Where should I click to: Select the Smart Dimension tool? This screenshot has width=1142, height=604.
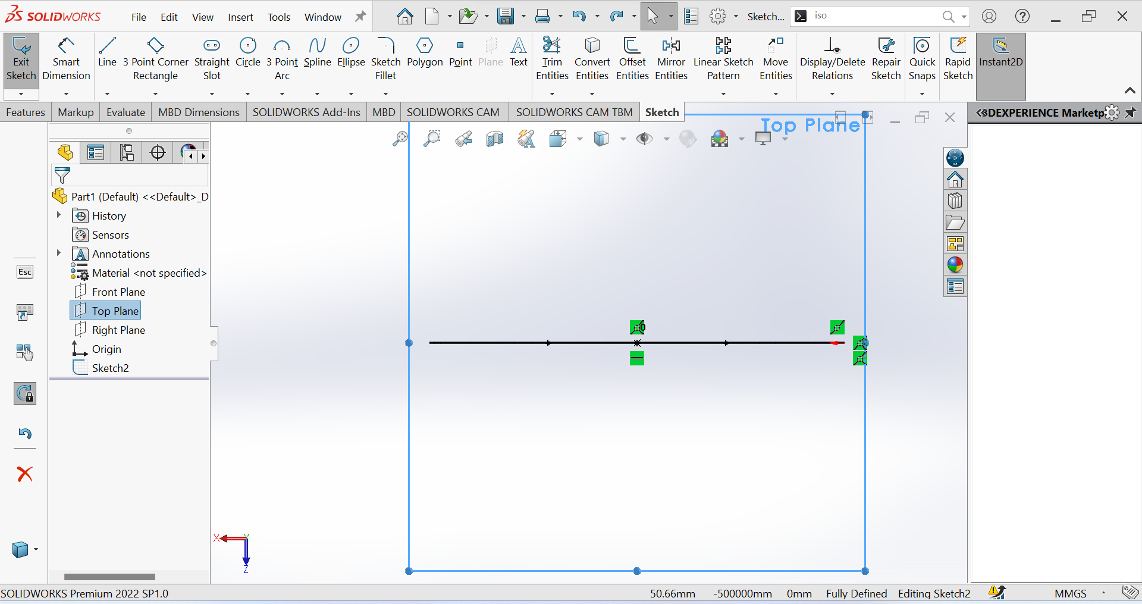tap(66, 60)
